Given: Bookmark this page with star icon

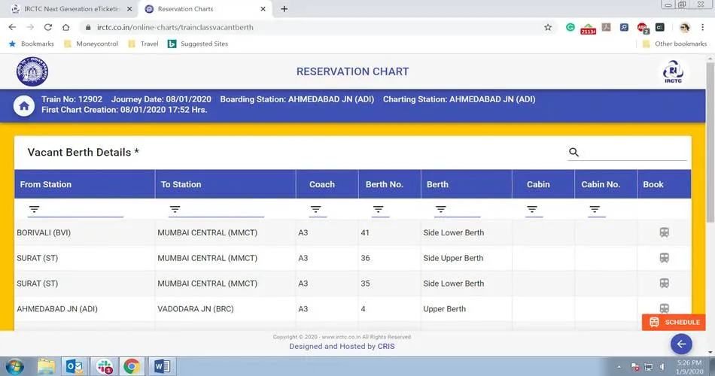Looking at the screenshot, I should click(x=548, y=27).
